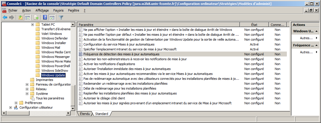This screenshot has height=123, width=321.
Task: Select the Windows Defender folder
Action: 54,38
